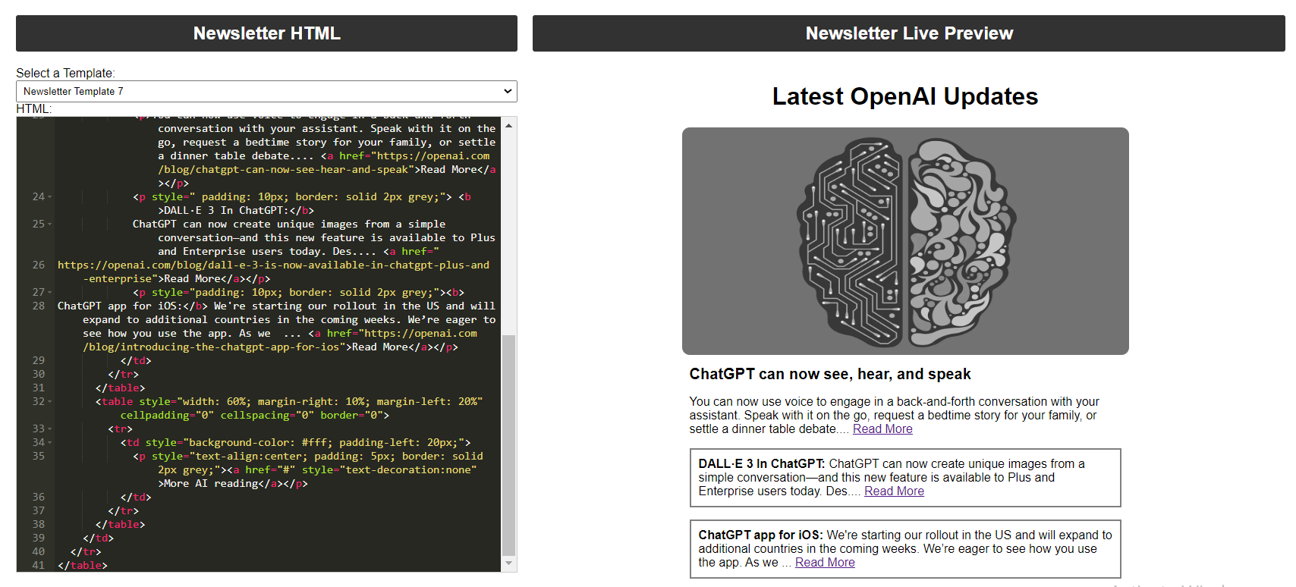Collapse code fold arrow at line 34
The width and height of the screenshot is (1296, 587).
tap(50, 443)
